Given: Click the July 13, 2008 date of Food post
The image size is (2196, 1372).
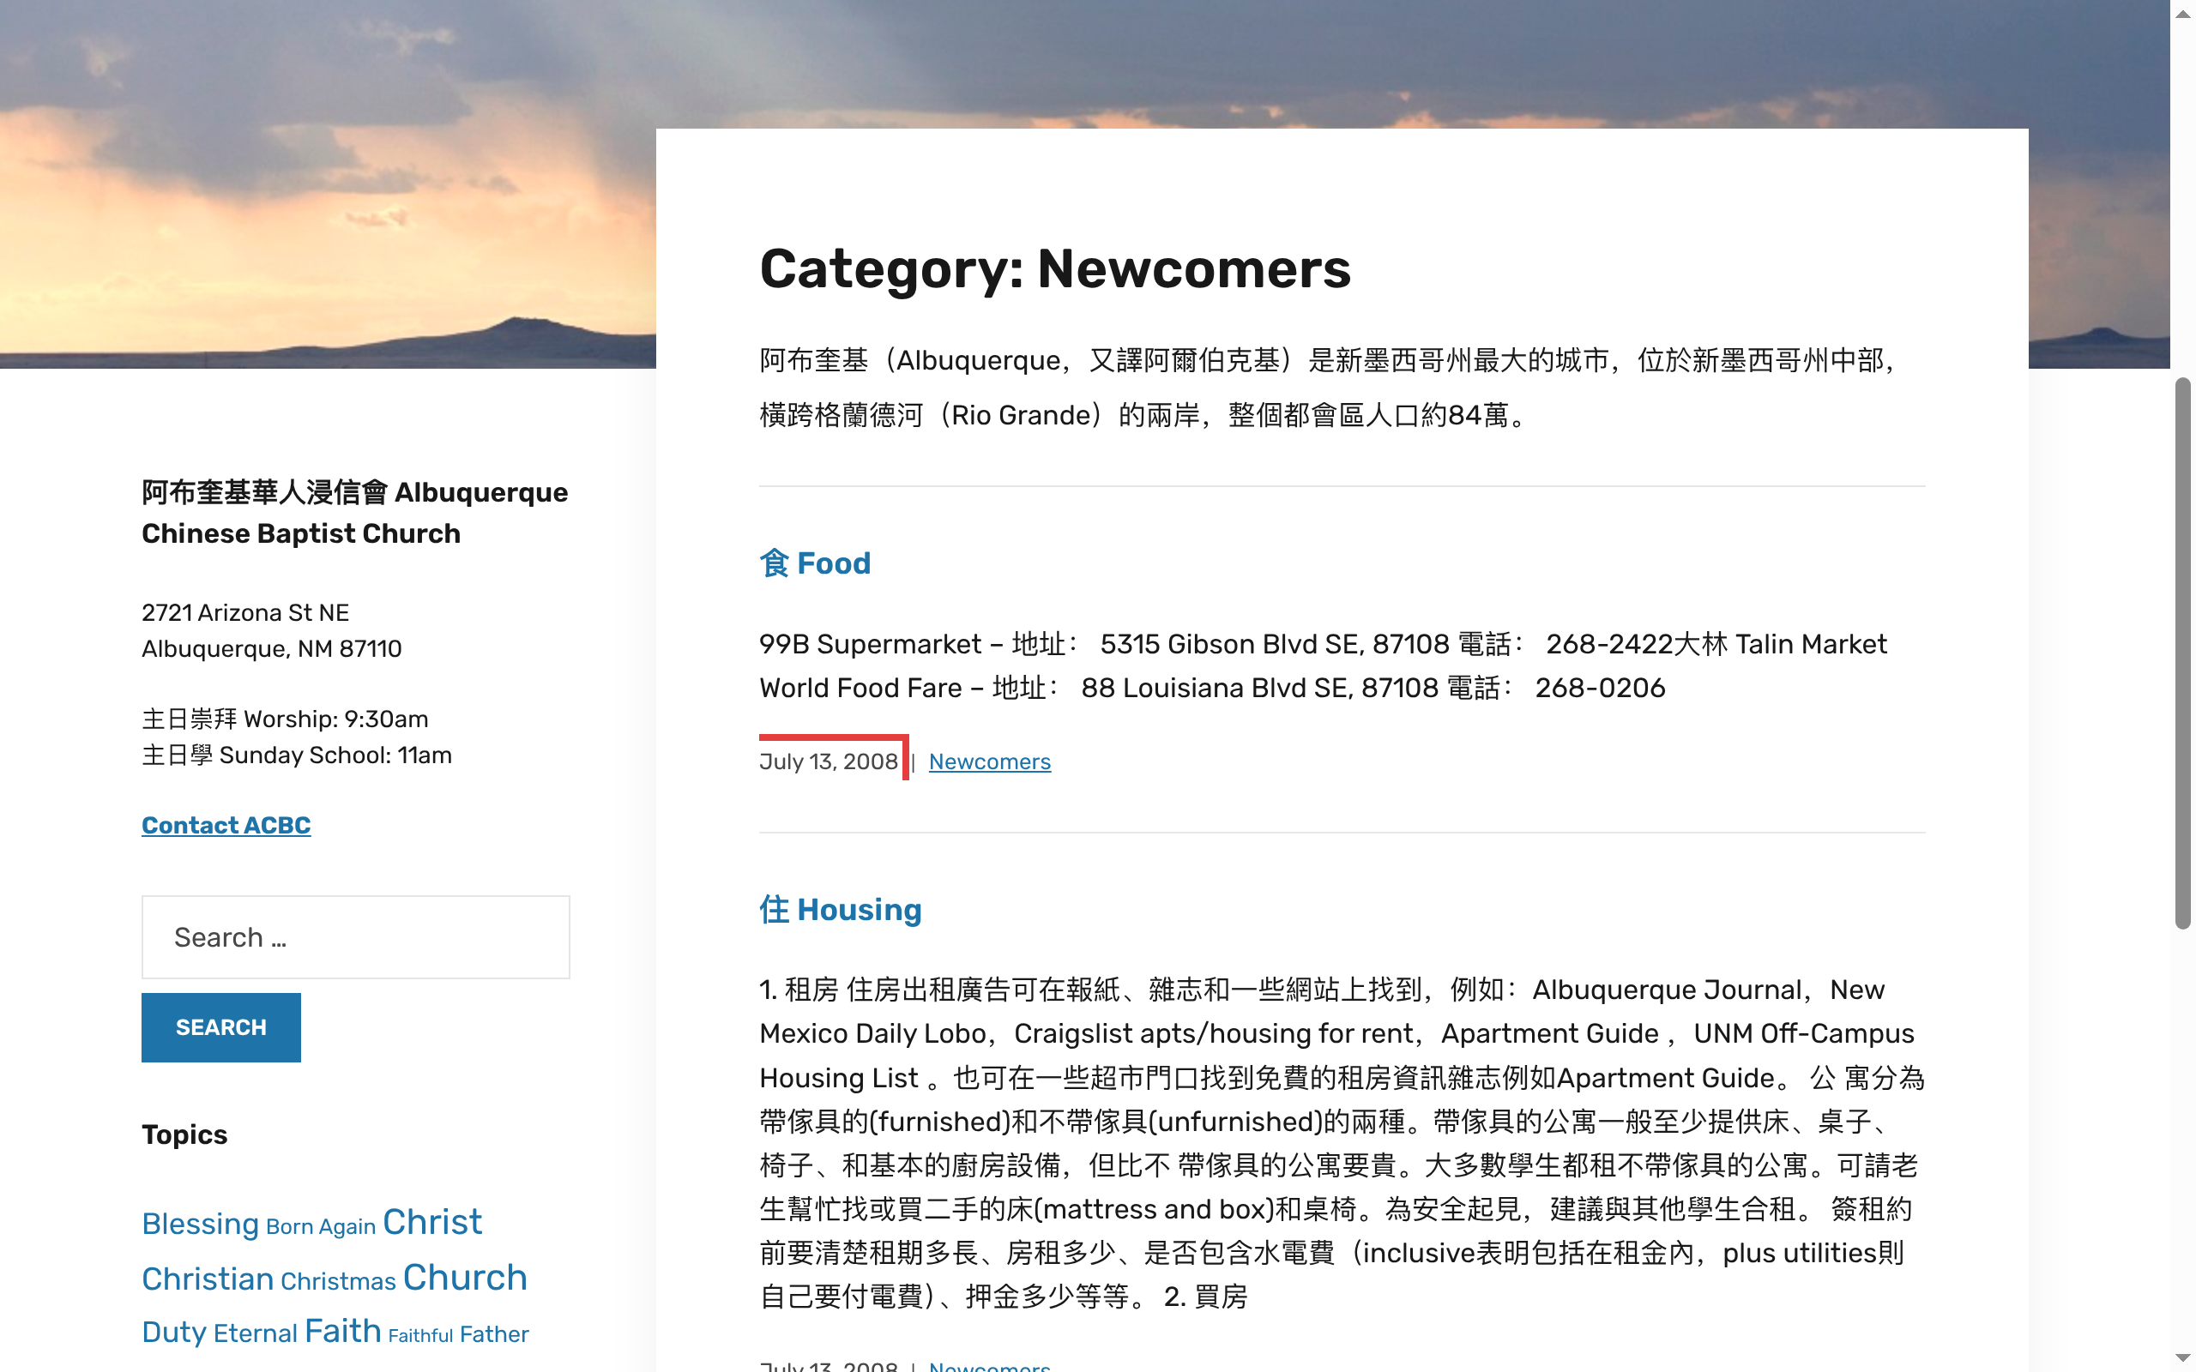Looking at the screenshot, I should coord(829,761).
